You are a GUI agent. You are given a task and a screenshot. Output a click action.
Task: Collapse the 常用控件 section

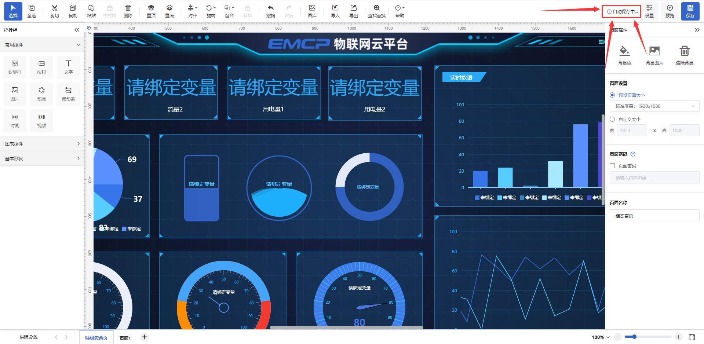pyautogui.click(x=42, y=45)
